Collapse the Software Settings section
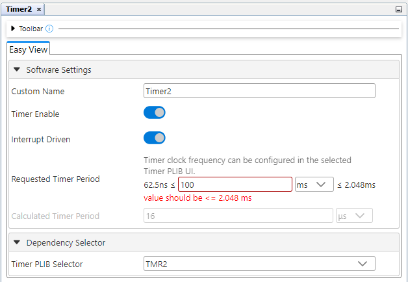This screenshot has height=282, width=408. click(x=17, y=70)
